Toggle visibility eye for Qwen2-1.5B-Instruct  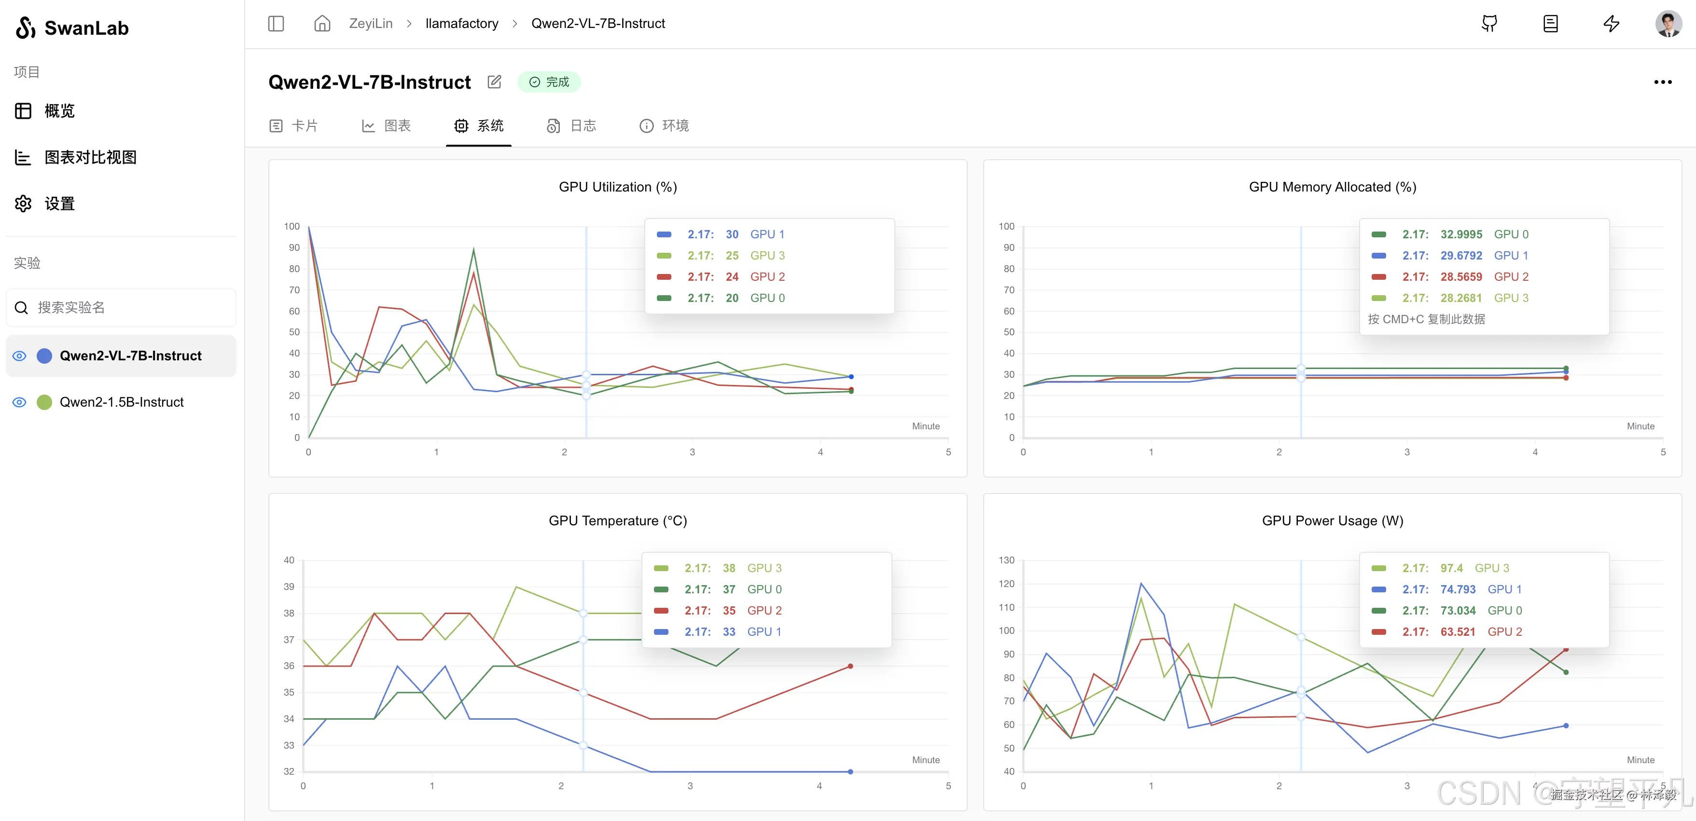pyautogui.click(x=20, y=402)
